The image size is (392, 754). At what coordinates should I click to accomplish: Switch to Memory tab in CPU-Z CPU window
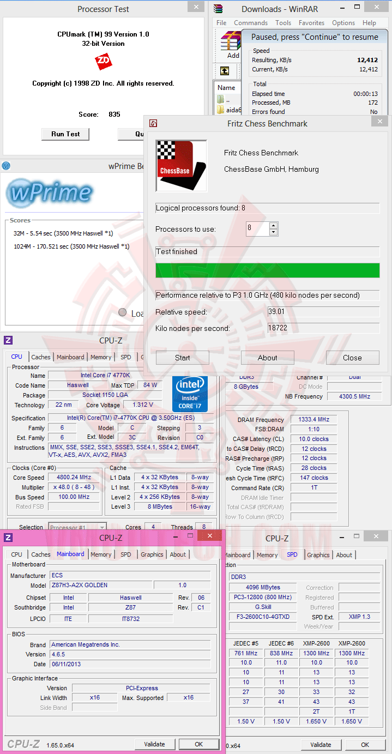point(101,357)
